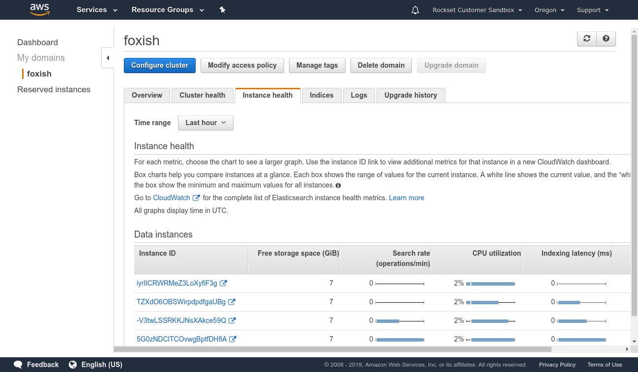Open instance -V3twLSSRKKJNsXAkce59Q link
This screenshot has width=638, height=372.
(x=181, y=320)
